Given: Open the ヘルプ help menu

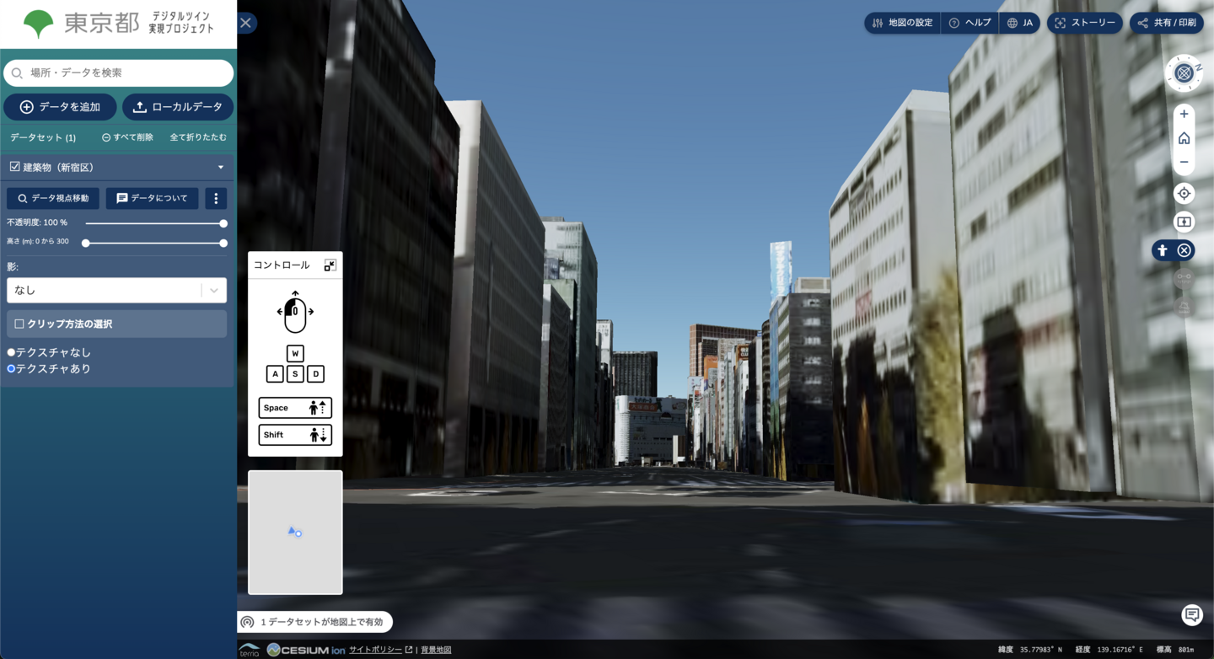Looking at the screenshot, I should 970,23.
